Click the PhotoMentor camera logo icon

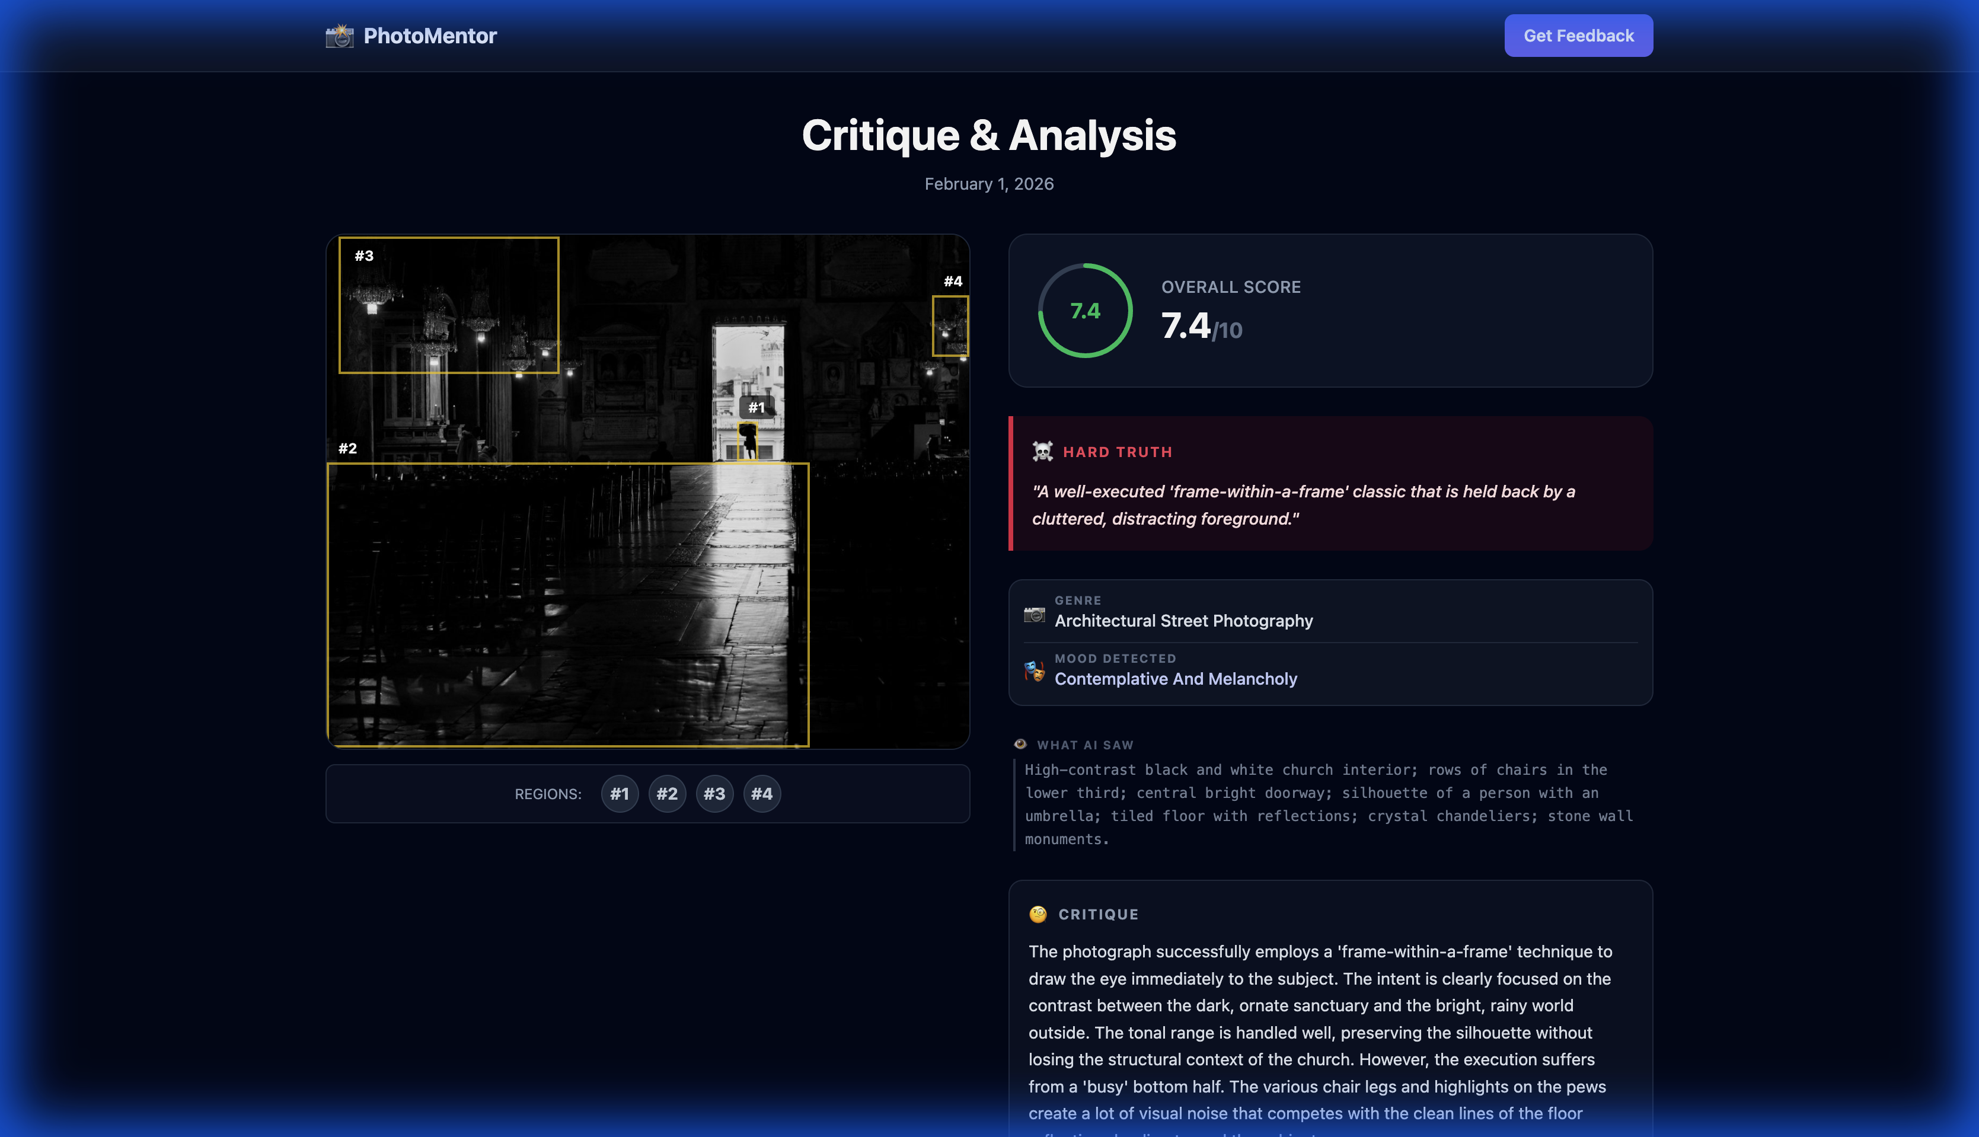339,36
